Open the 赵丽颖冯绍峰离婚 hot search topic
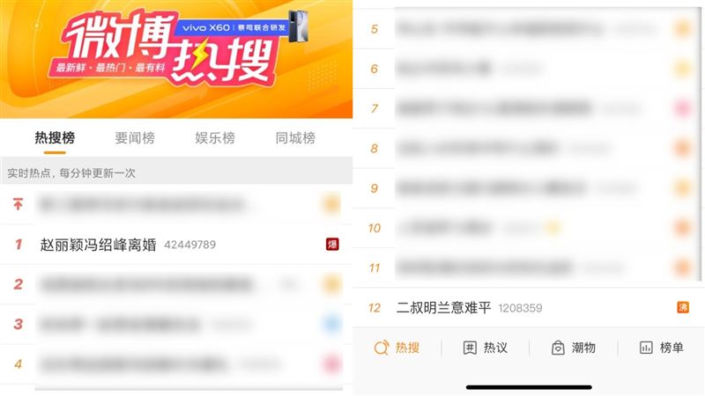This screenshot has height=396, width=705. coord(98,245)
